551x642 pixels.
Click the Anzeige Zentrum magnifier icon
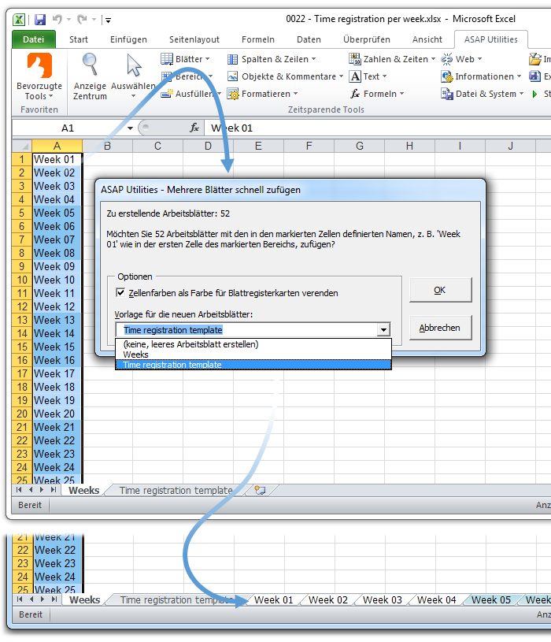pos(90,65)
